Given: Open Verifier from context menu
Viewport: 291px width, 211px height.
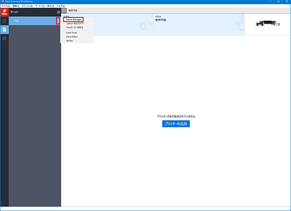Looking at the screenshot, I should tap(69, 41).
